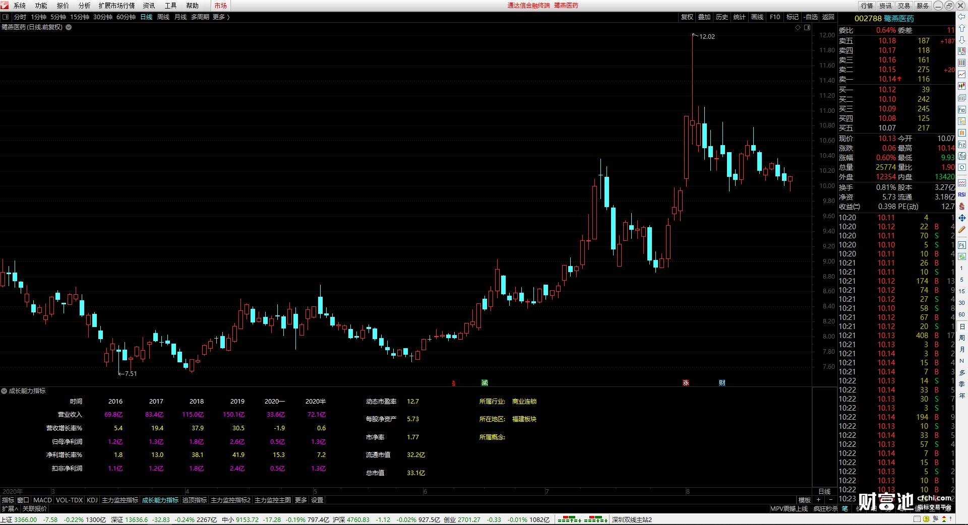Open the 系统 menu
The height and width of the screenshot is (525, 968).
20,6
